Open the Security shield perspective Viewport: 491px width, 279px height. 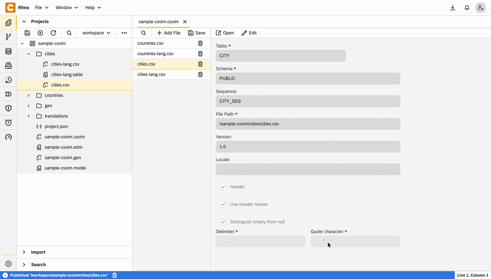[9, 108]
